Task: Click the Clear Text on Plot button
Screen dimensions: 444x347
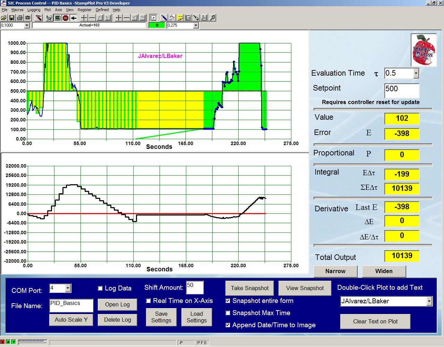Action: 375,321
